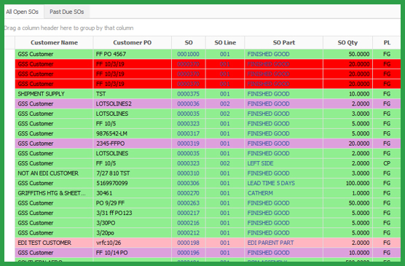Open sales order 0000217
Screen dimensions: 405x266
point(188,213)
